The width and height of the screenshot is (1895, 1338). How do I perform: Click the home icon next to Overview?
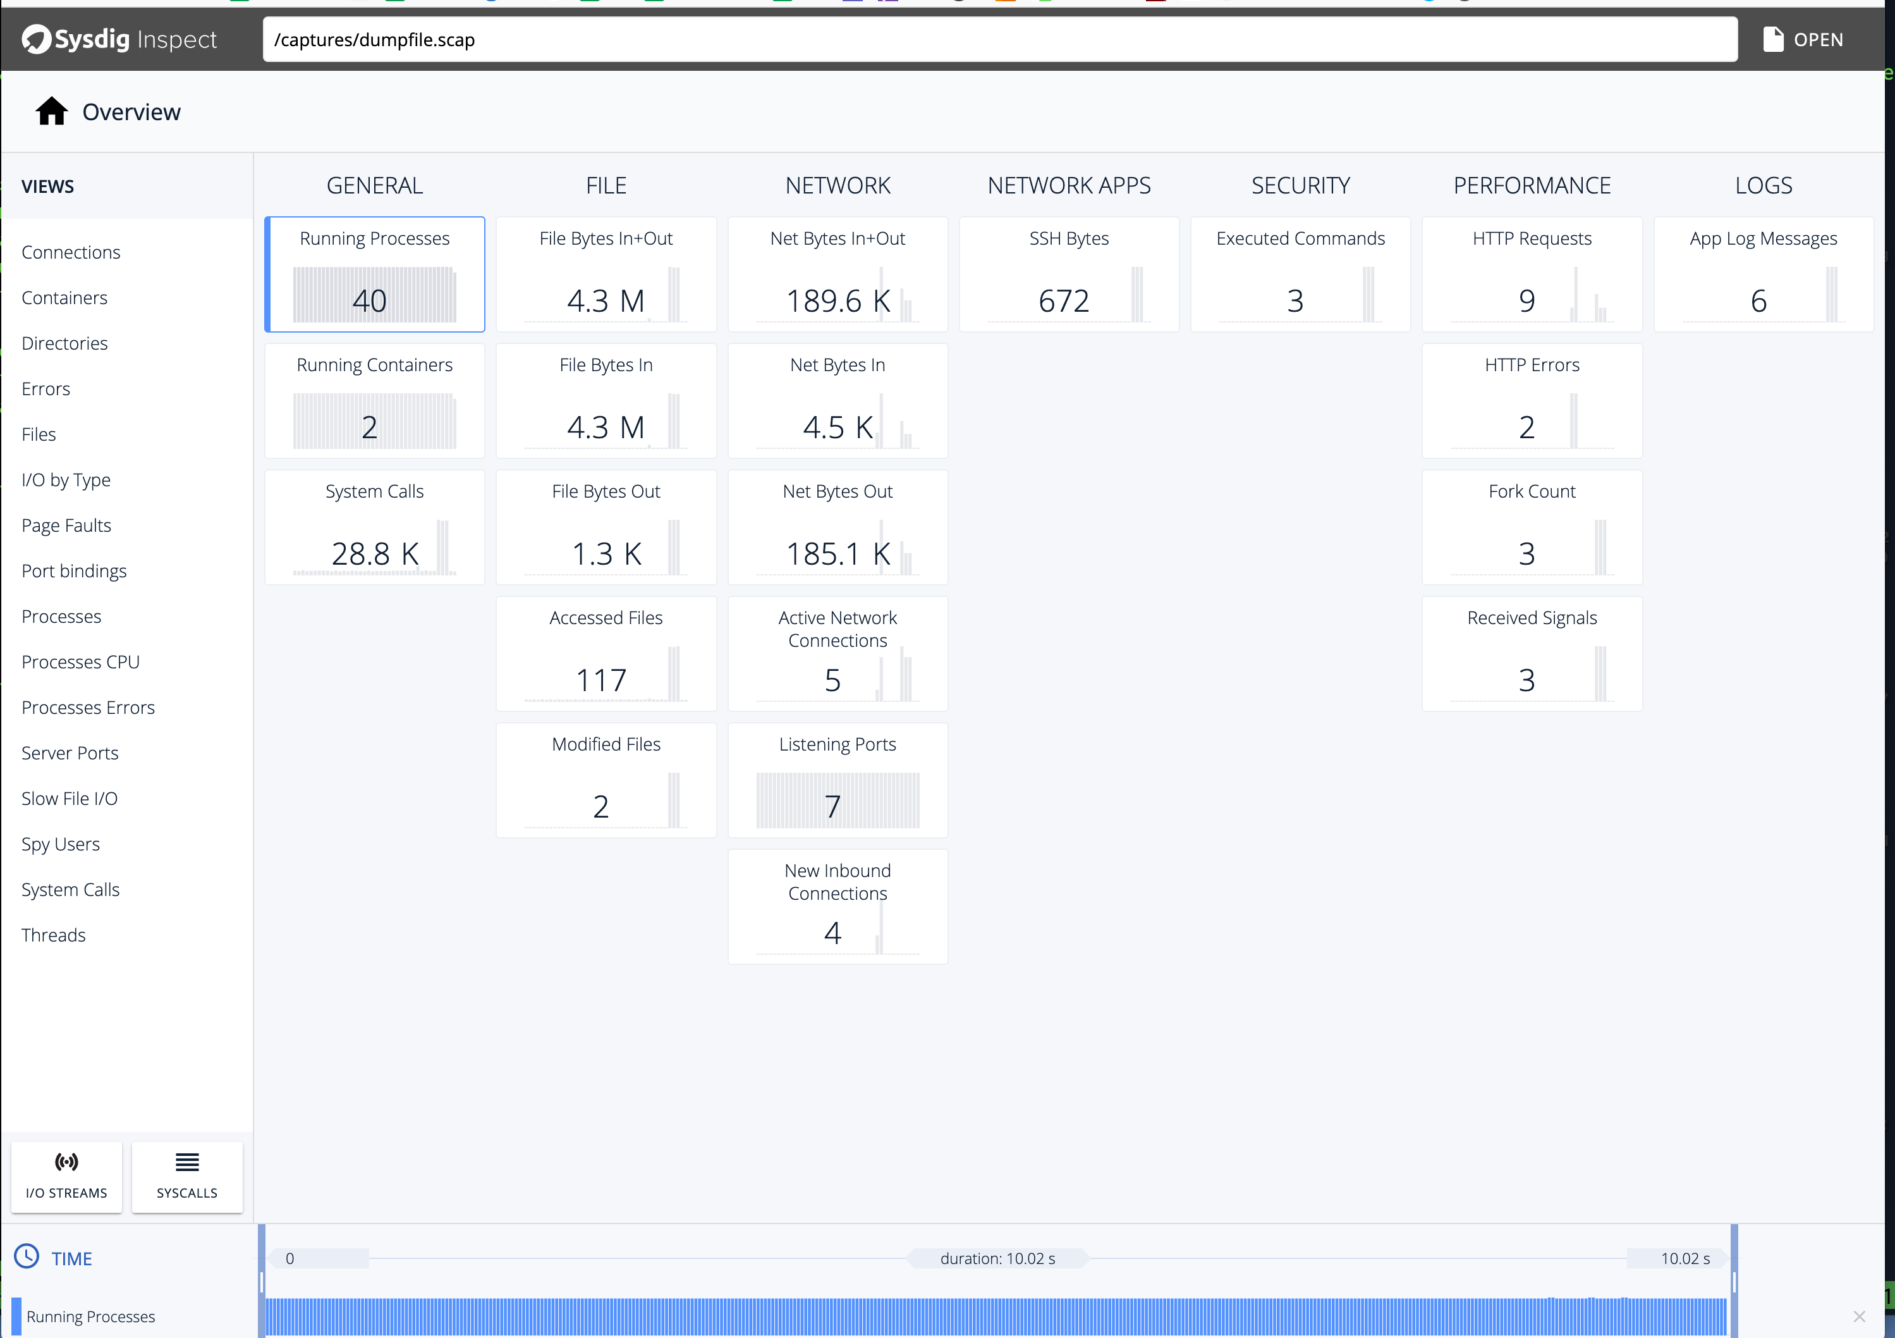pyautogui.click(x=51, y=111)
